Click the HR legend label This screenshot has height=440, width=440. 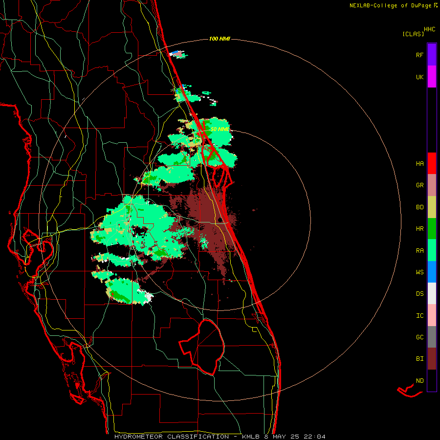click(x=419, y=229)
